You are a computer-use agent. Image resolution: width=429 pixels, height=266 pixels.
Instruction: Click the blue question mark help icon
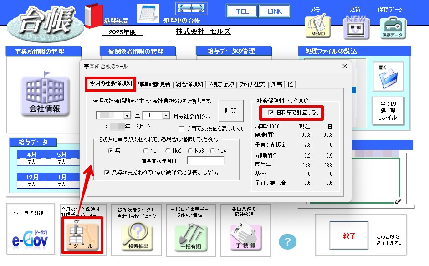tap(287, 242)
